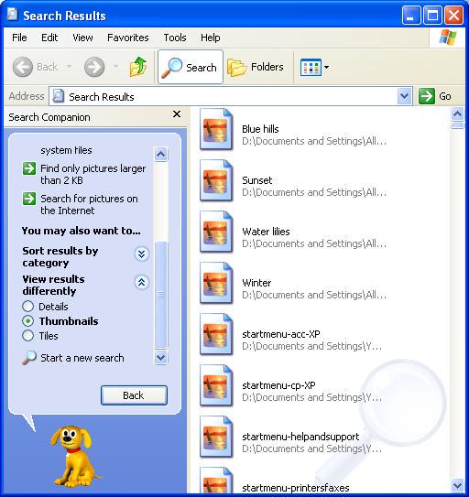Click the green Go arrow button
The width and height of the screenshot is (469, 497).
pos(427,96)
